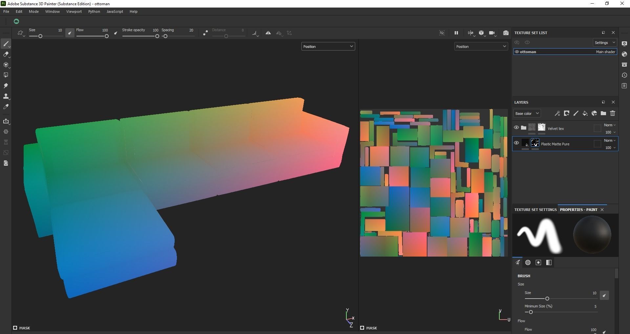Screen dimensions: 630x334
Task: Change Plastic Matte Pure blending mode
Action: pos(610,140)
